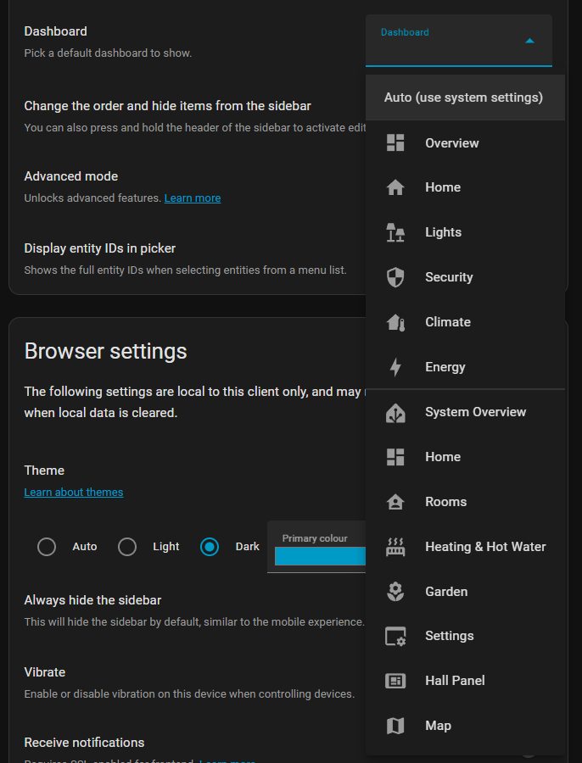Collapse the Dashboard dropdown arrow

(x=530, y=41)
